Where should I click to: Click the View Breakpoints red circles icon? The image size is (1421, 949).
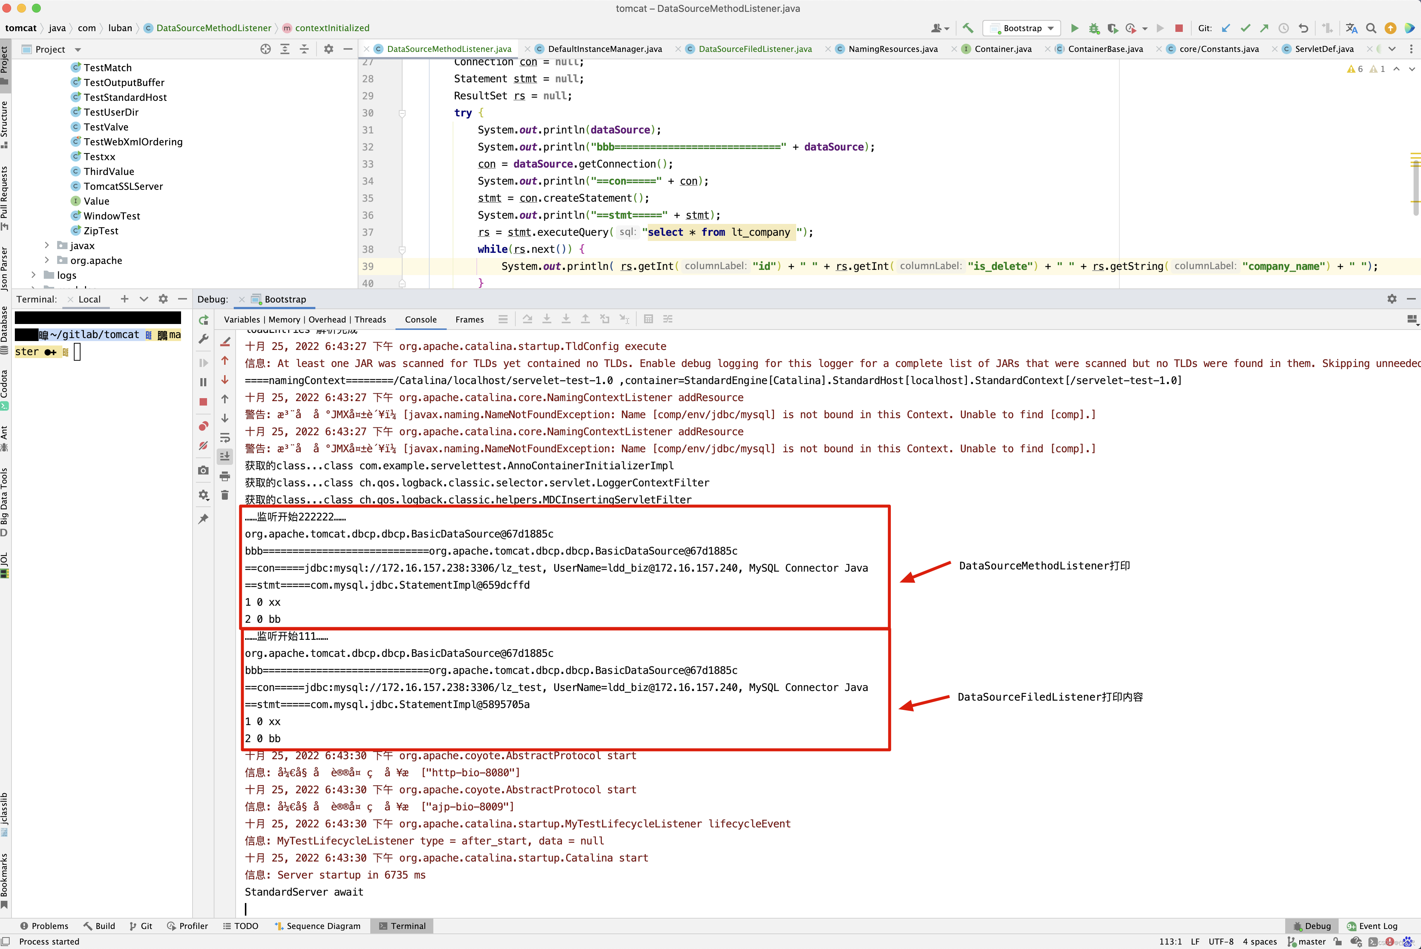tap(204, 426)
